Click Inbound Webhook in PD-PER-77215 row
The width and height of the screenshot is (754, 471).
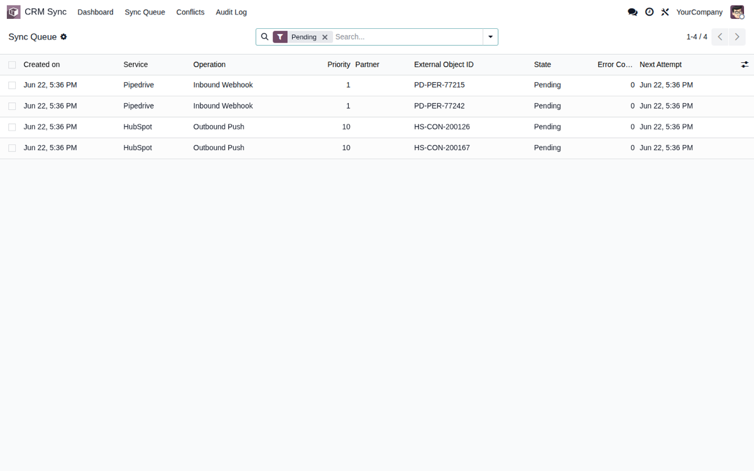[223, 85]
